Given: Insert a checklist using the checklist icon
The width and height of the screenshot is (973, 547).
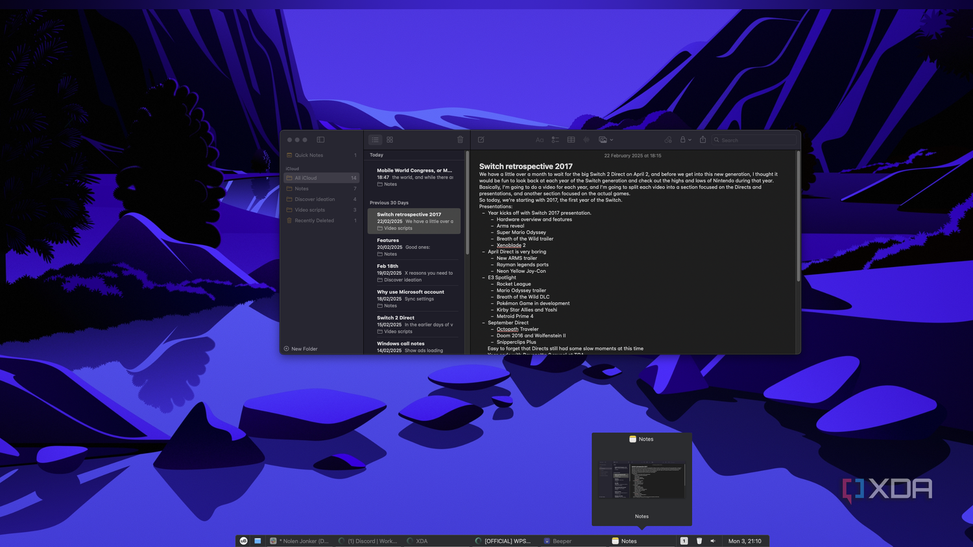Looking at the screenshot, I should 555,139.
